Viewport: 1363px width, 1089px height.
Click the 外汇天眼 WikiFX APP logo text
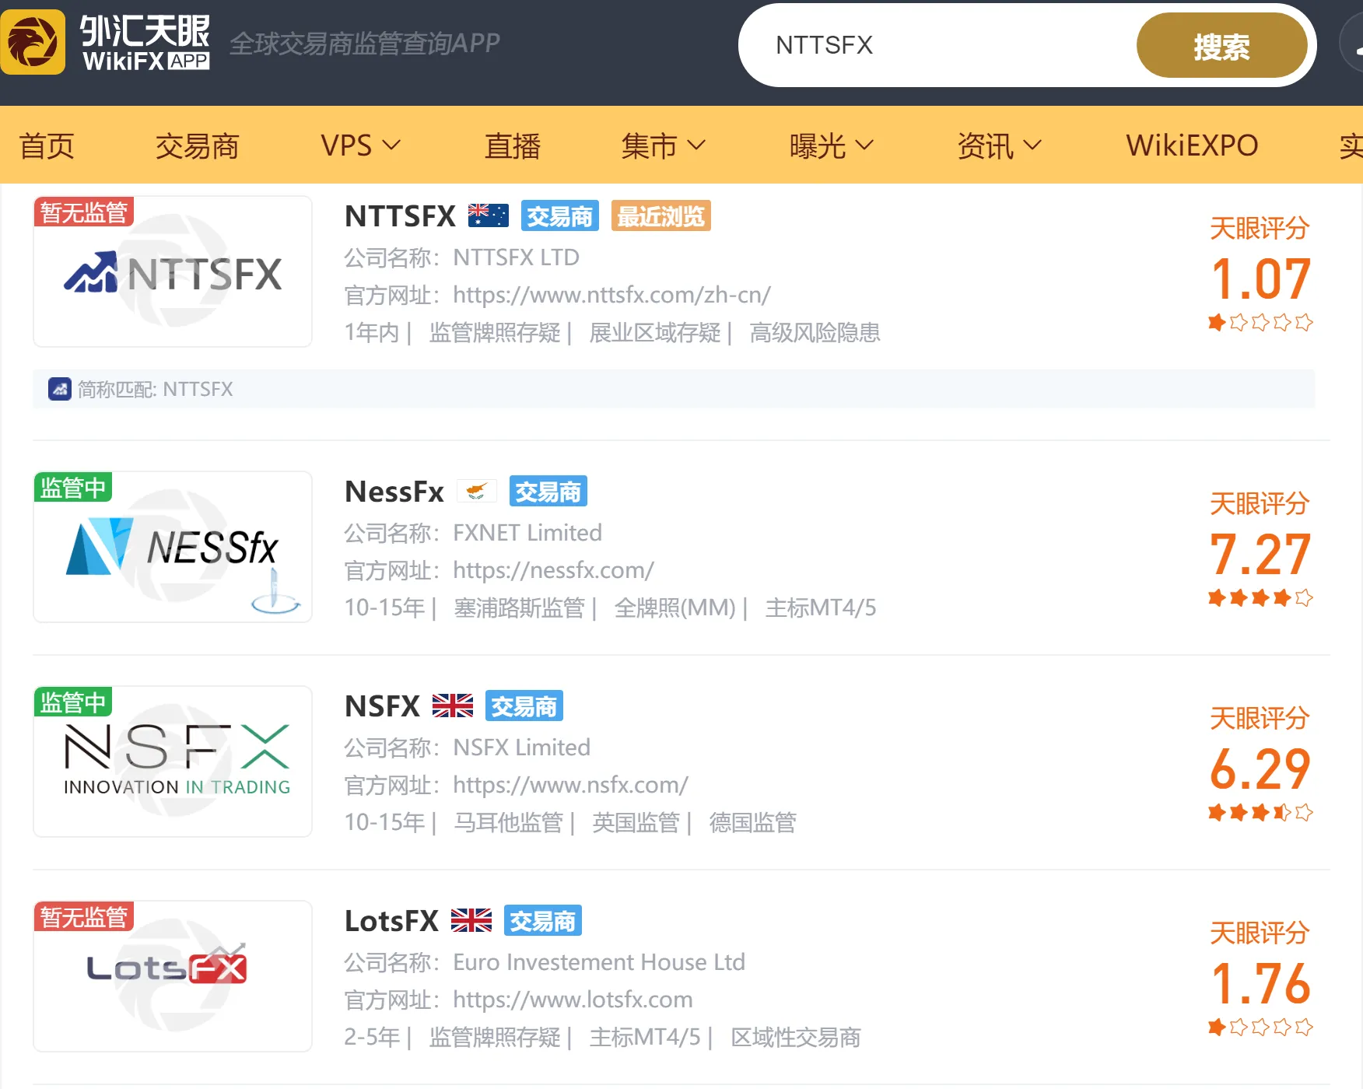tap(145, 43)
